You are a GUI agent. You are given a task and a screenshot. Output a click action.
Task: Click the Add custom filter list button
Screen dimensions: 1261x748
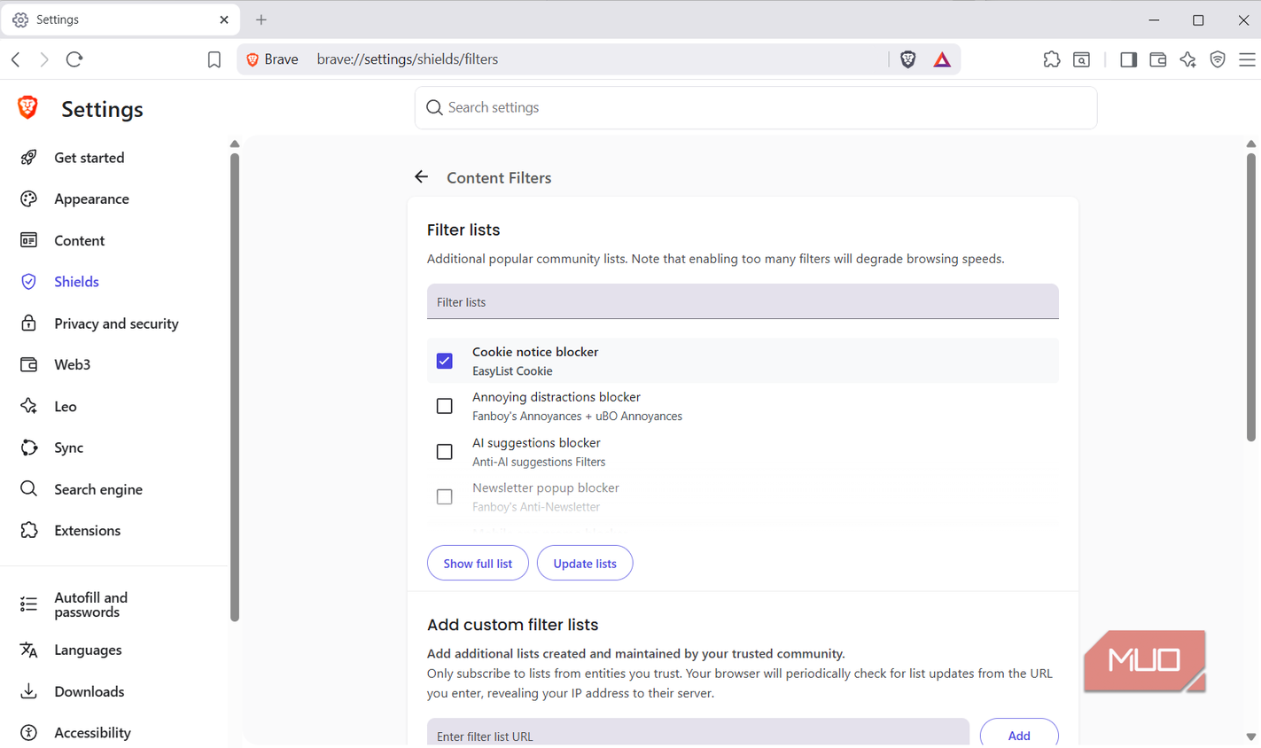click(x=1019, y=735)
